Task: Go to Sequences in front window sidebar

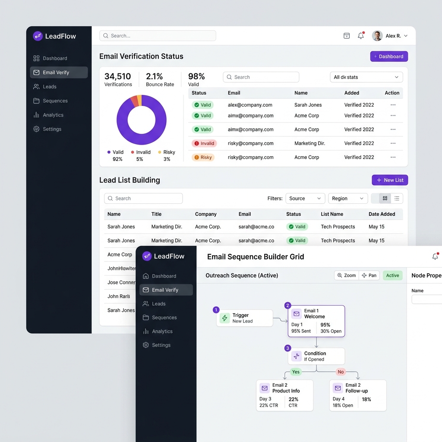Action: [164, 317]
